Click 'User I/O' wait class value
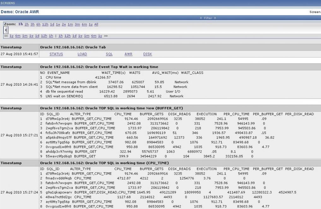The width and height of the screenshot is (321, 209). tap(173, 92)
